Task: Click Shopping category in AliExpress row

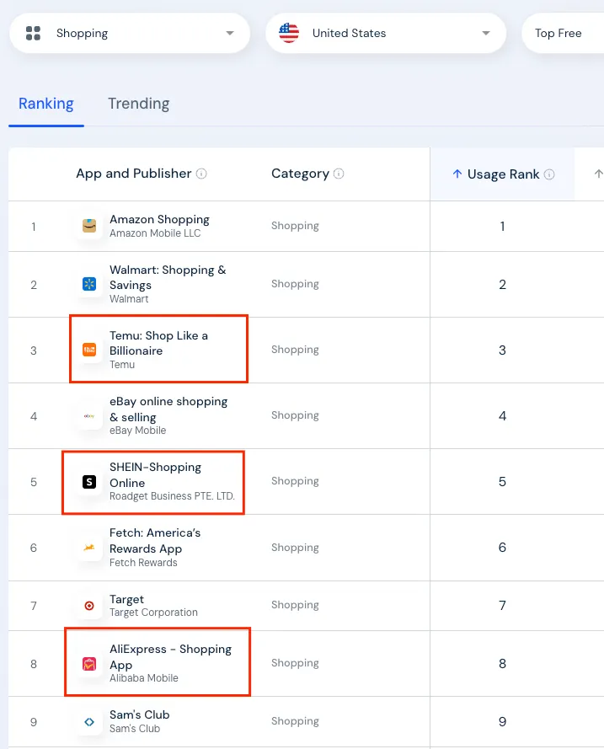Action: pyautogui.click(x=295, y=663)
